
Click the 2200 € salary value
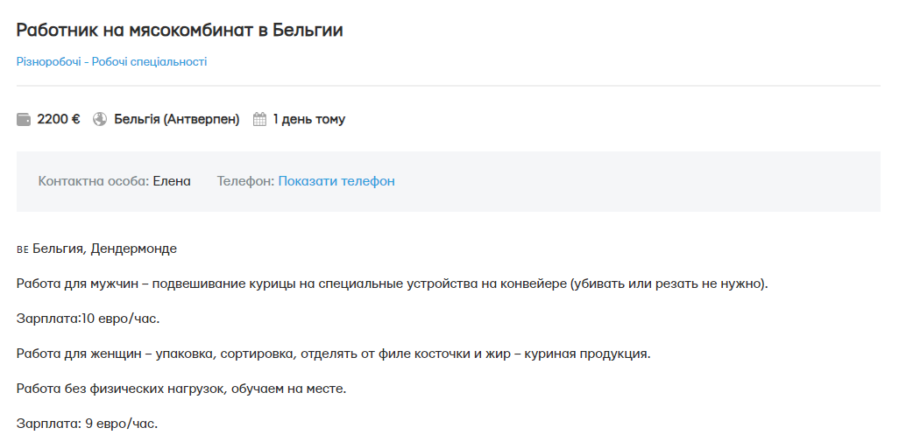tap(59, 120)
